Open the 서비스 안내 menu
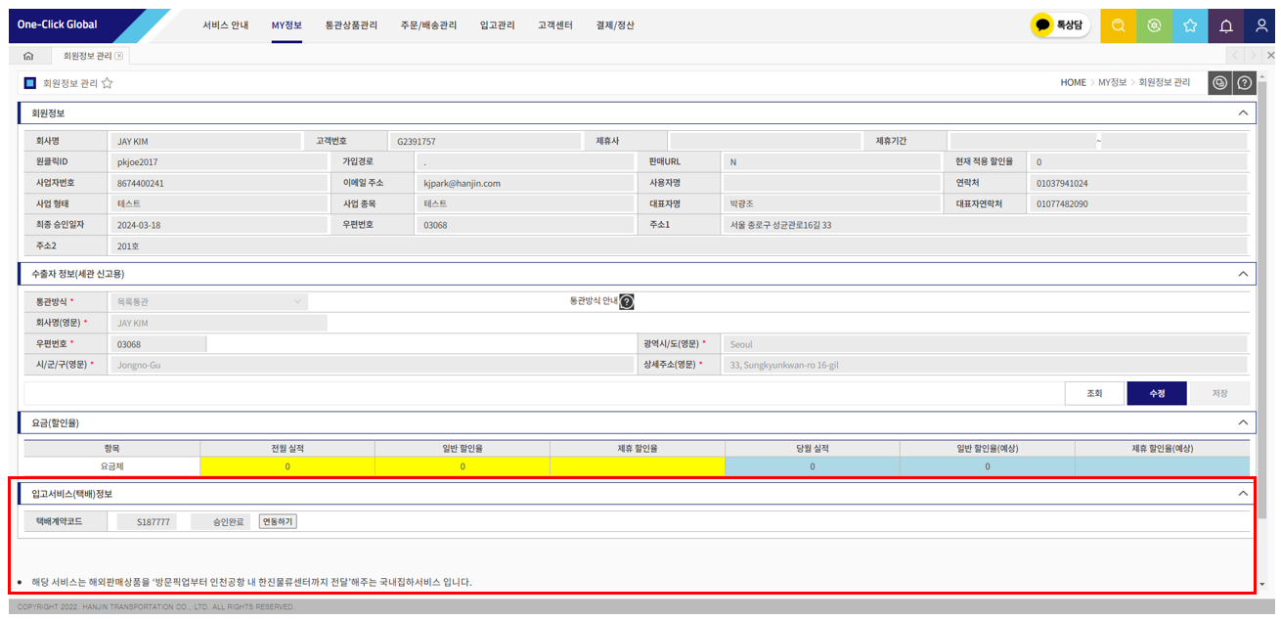Viewport: 1281px width, 620px height. coord(226,25)
